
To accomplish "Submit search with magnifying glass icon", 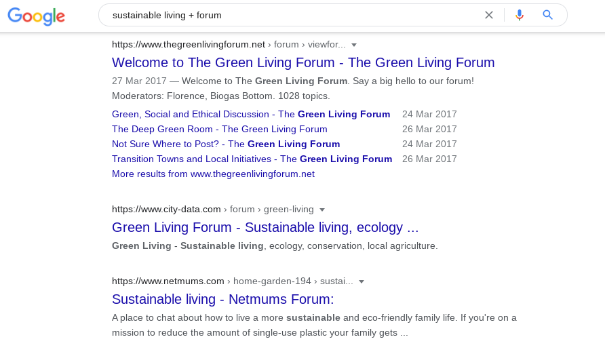I will tap(547, 15).
